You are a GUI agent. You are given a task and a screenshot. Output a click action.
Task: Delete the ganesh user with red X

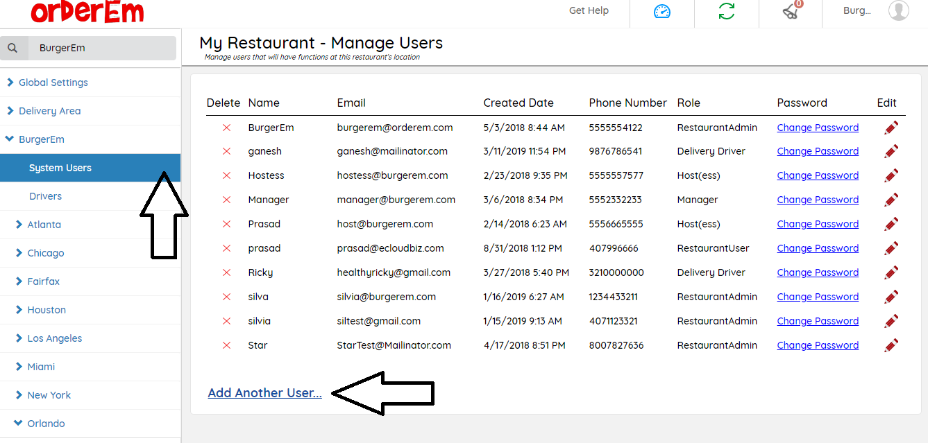click(x=226, y=151)
